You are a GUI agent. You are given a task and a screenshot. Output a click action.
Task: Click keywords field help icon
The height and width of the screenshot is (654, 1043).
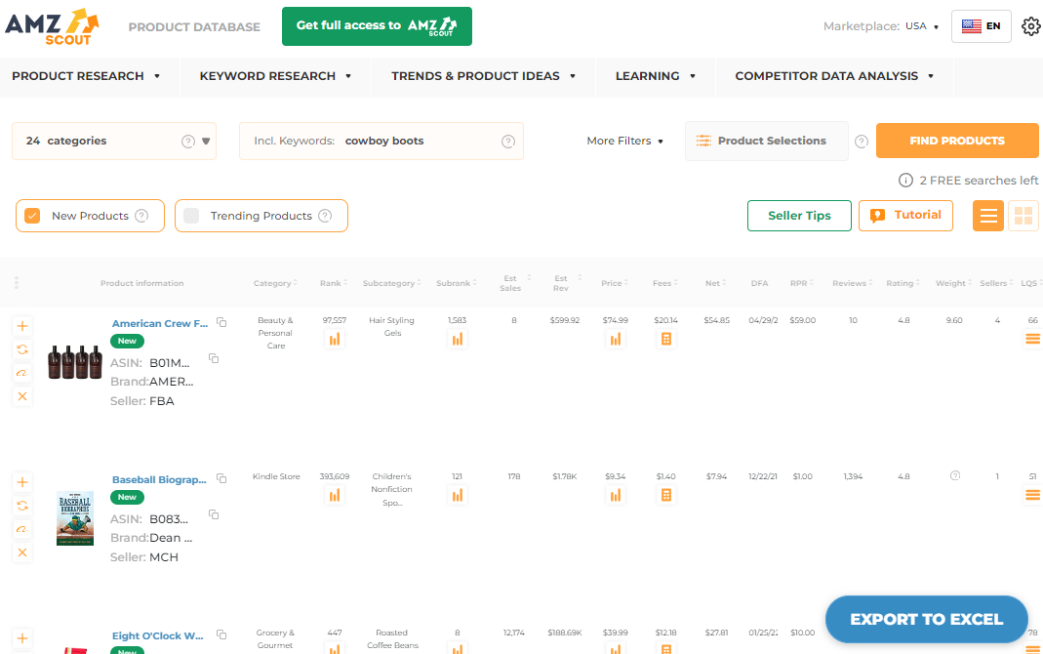click(x=508, y=141)
